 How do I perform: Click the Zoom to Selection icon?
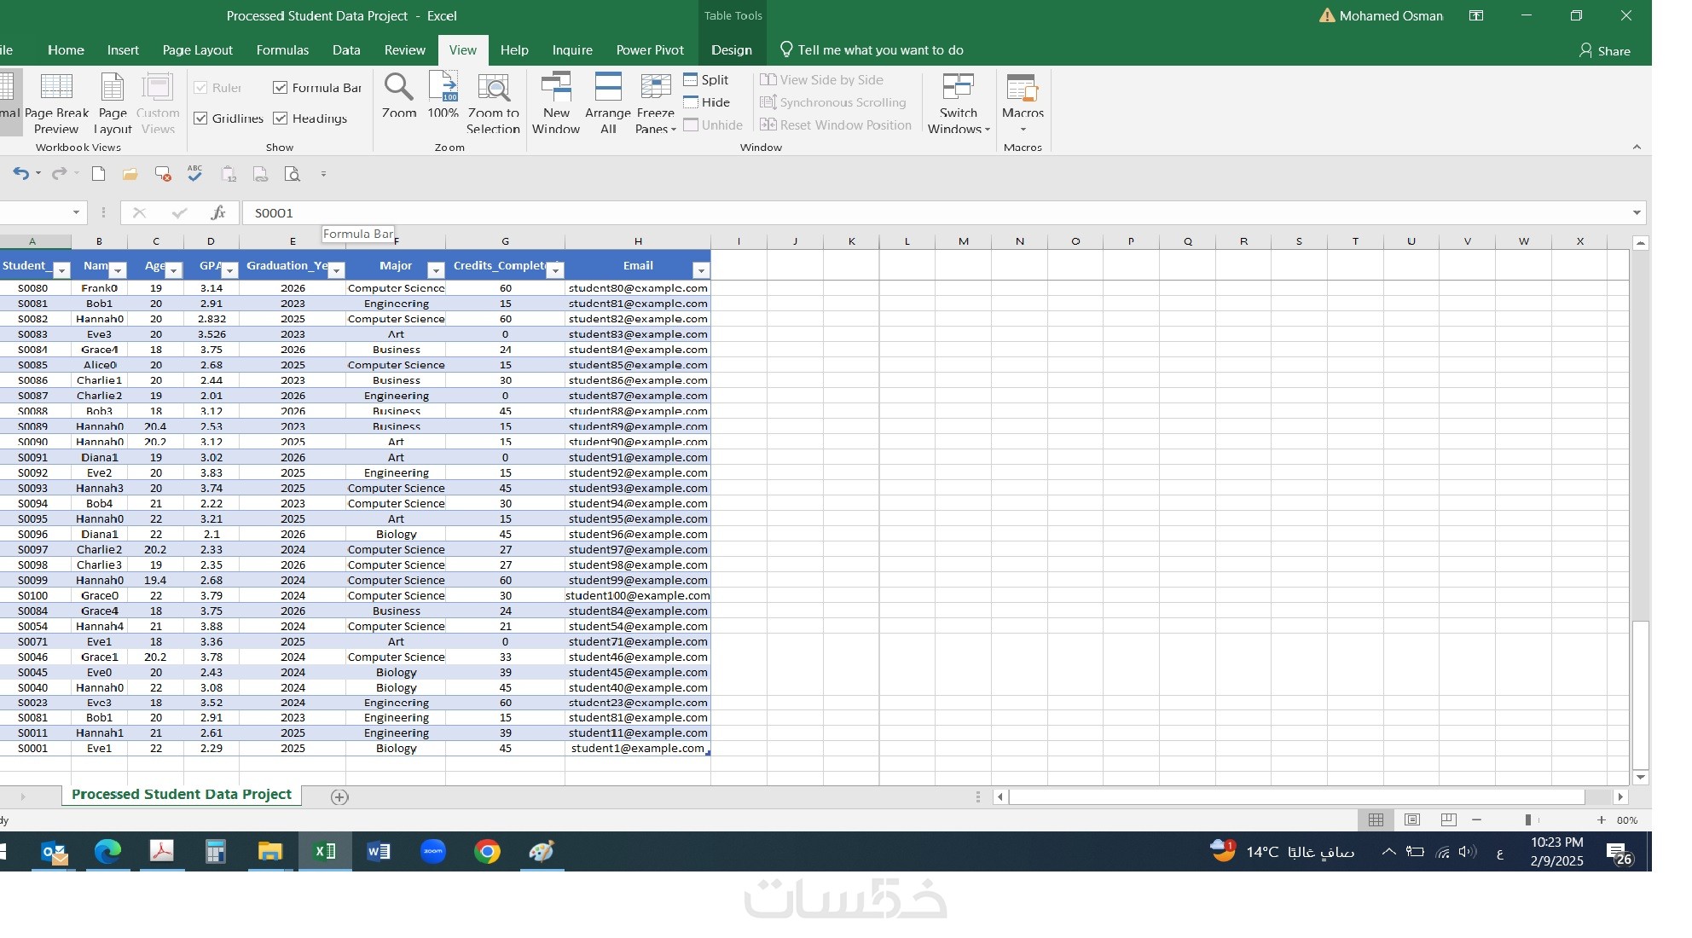(x=493, y=88)
